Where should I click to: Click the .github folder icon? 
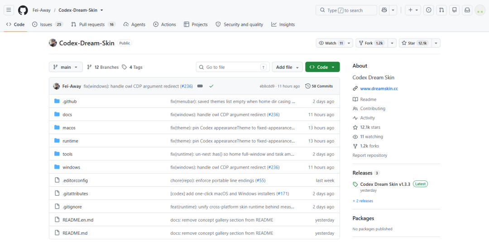57,101
